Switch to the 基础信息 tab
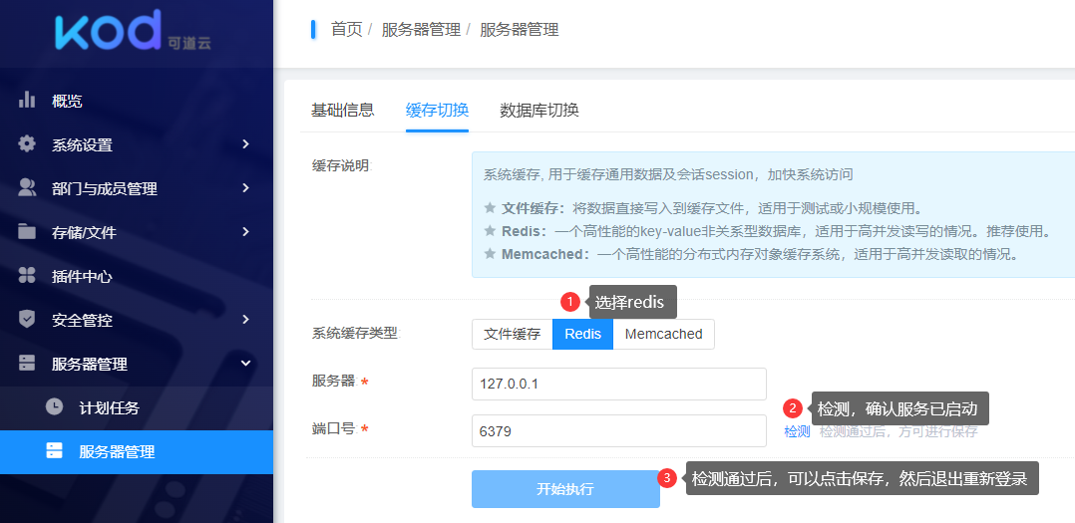 click(342, 110)
